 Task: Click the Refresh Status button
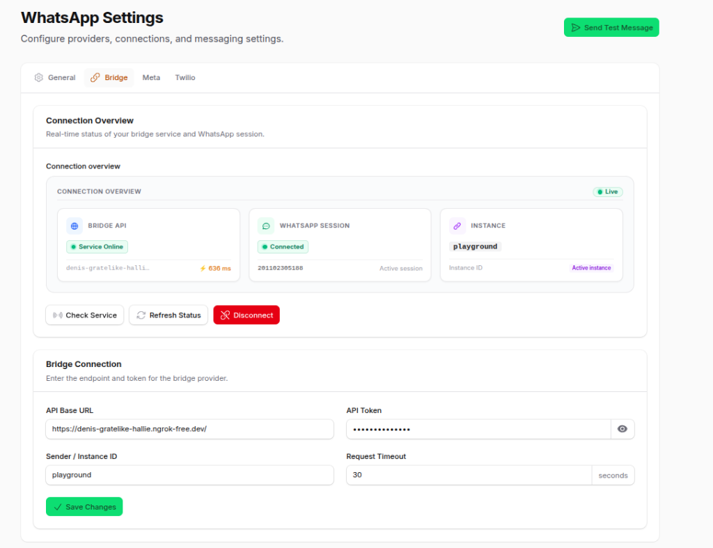coord(169,315)
